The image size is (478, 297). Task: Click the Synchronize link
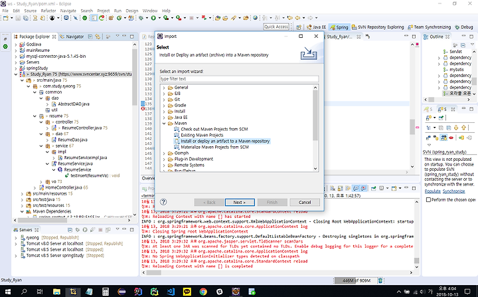click(x=453, y=191)
